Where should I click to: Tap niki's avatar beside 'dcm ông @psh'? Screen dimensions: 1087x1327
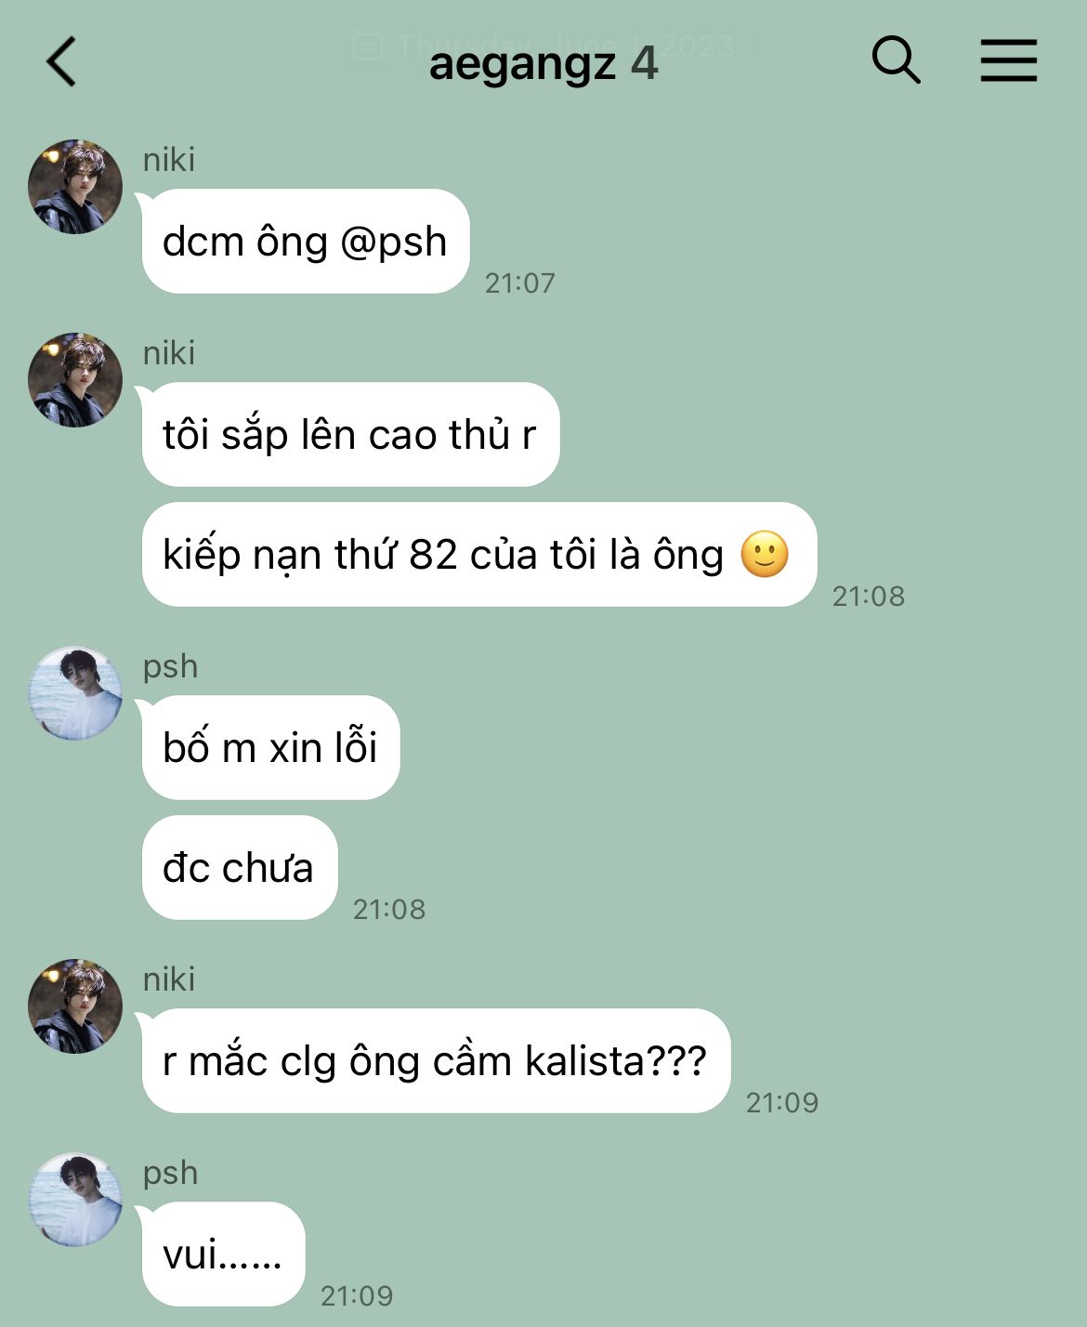pyautogui.click(x=75, y=187)
